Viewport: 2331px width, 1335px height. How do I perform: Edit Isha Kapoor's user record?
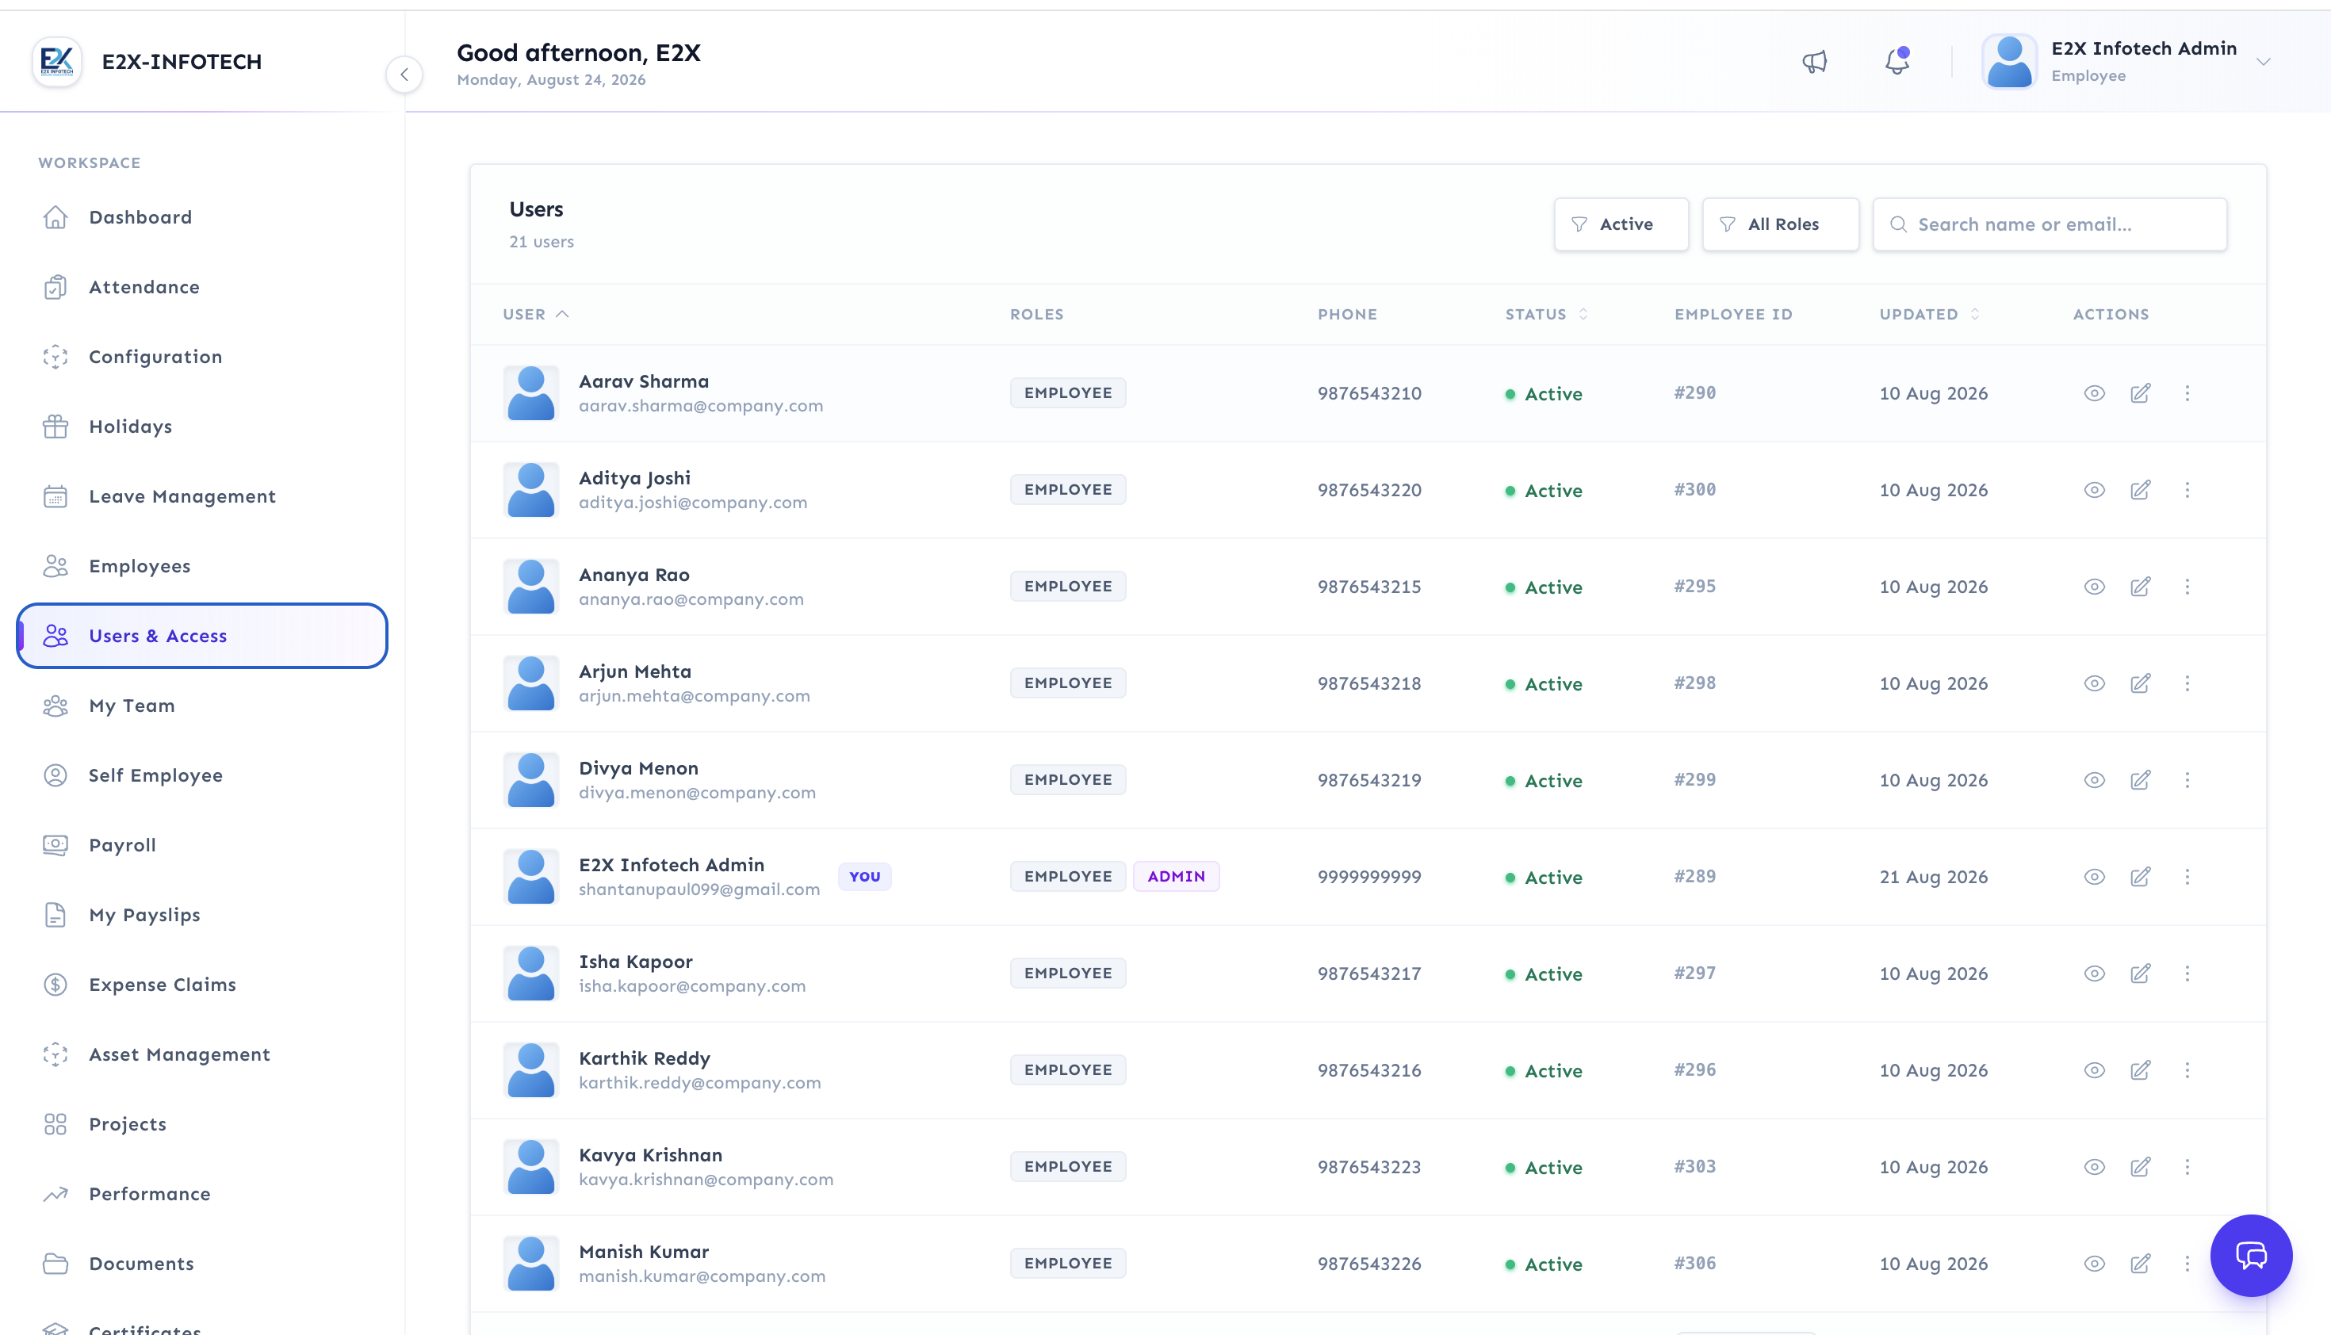(2140, 974)
